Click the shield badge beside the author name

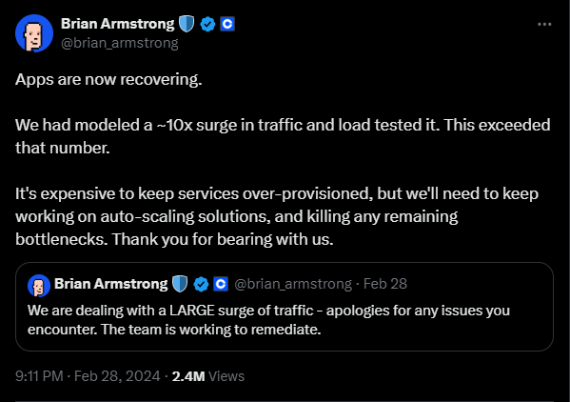click(x=187, y=24)
